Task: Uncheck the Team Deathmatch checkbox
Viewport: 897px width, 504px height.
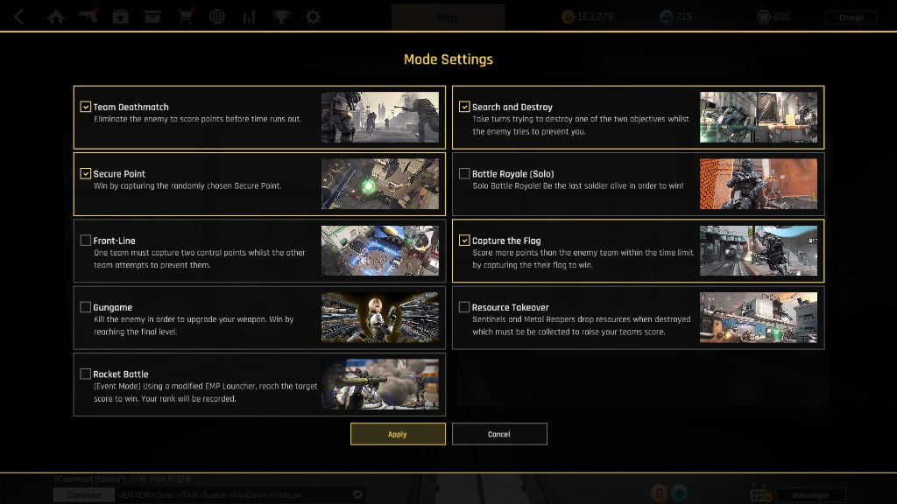Action: click(85, 107)
